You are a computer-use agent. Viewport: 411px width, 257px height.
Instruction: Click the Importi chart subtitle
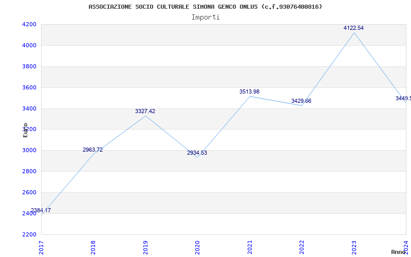206,17
